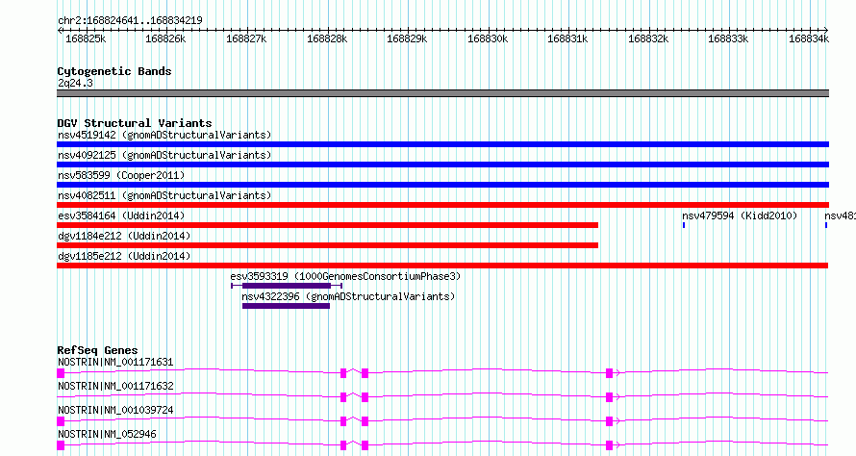Open the dgv1185e212 (Uddin2014) label

click(x=124, y=256)
